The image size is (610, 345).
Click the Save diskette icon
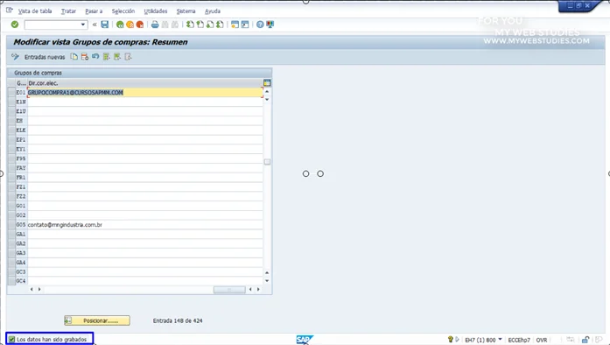click(x=105, y=25)
